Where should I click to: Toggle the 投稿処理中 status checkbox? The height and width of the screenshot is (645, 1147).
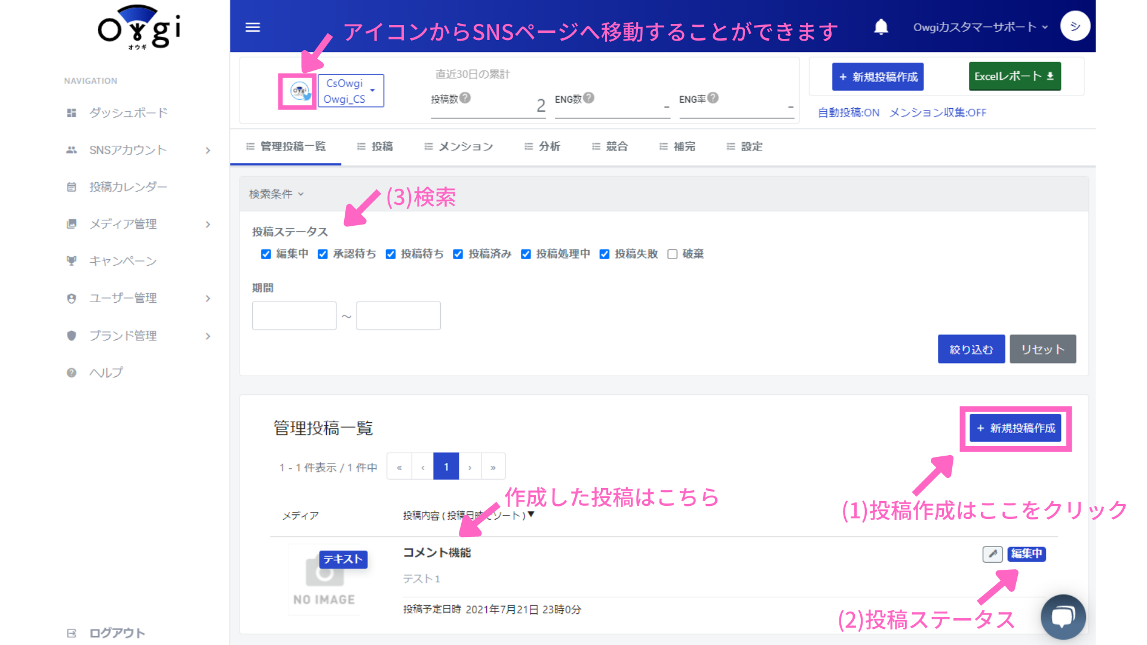tap(526, 254)
